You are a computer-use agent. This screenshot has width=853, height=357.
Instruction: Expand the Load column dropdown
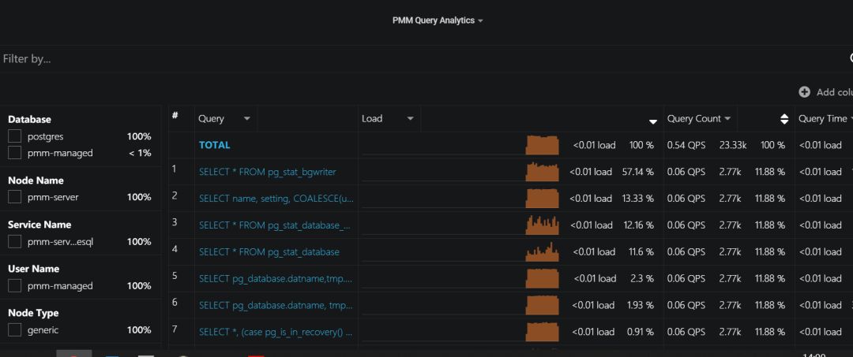point(410,119)
